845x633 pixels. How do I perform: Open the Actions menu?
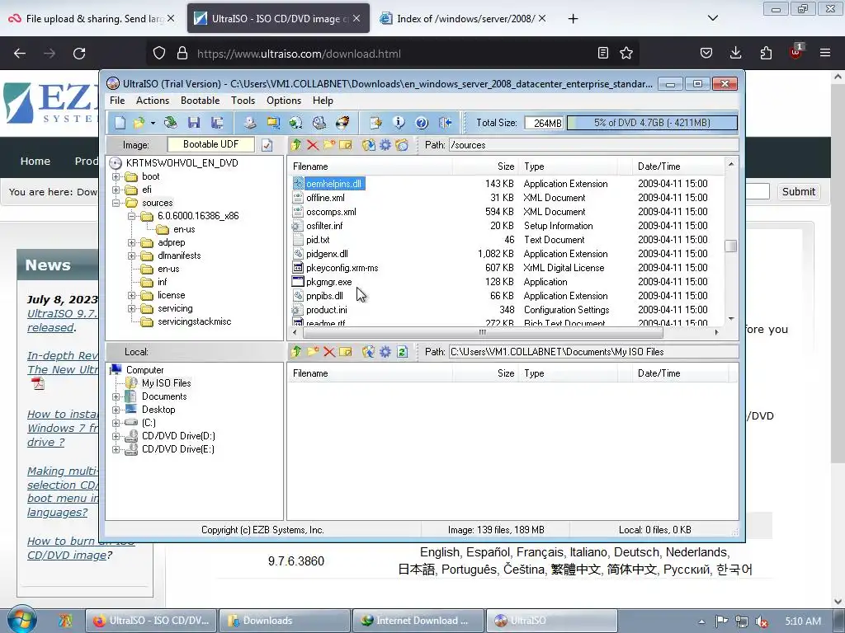[153, 101]
